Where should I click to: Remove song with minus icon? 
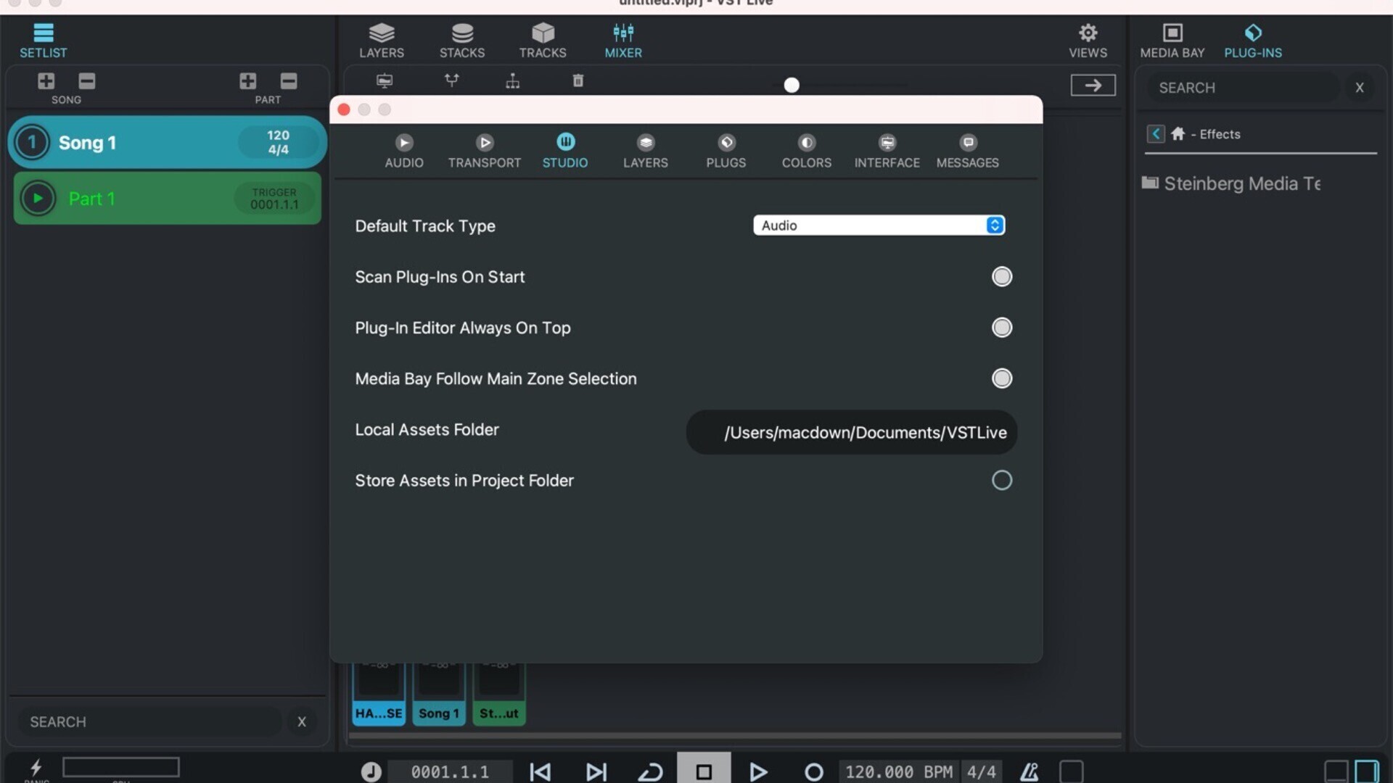(x=87, y=80)
